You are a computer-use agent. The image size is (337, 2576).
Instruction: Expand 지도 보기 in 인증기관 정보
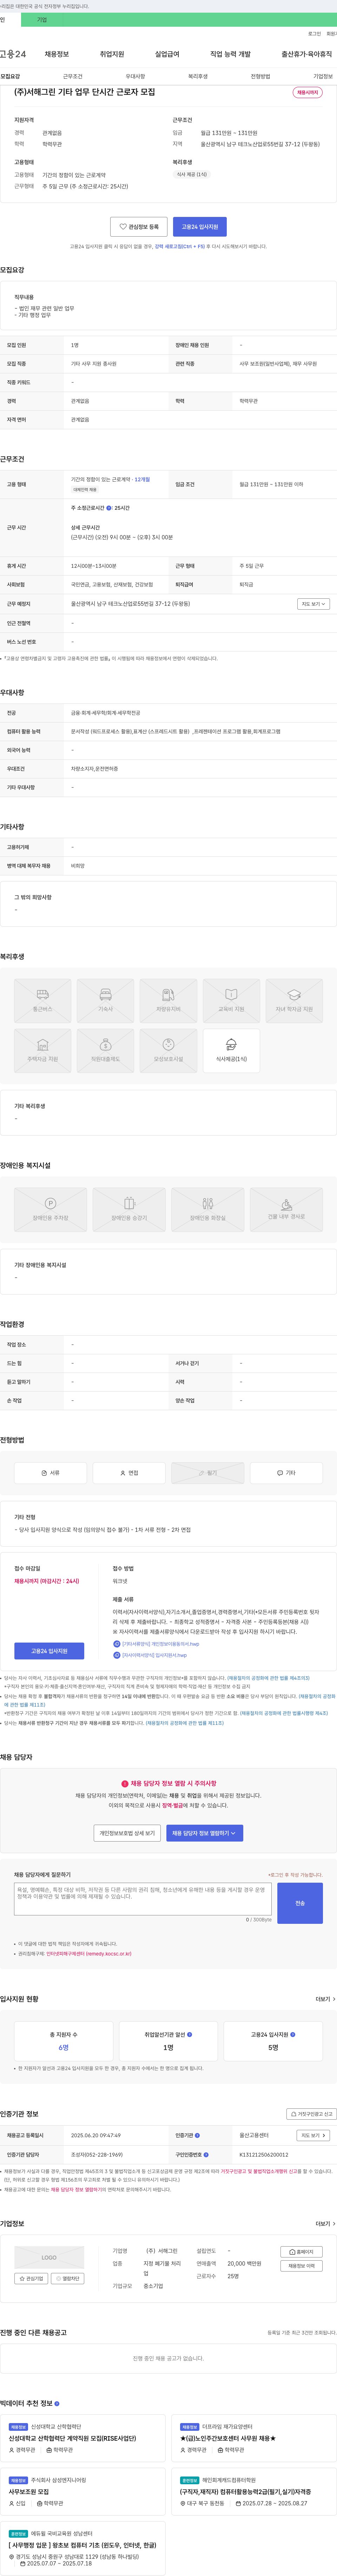[x=313, y=2135]
